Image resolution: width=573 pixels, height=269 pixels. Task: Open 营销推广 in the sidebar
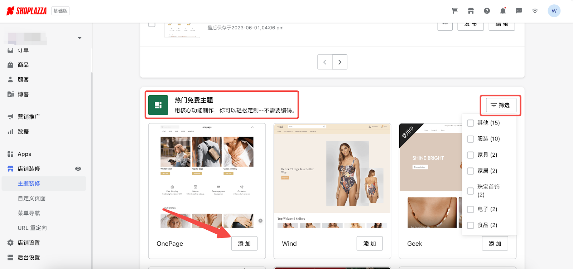[29, 117]
